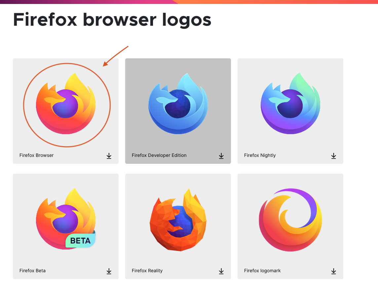Download the Firefox Developer Edition logo
The image size is (378, 292).
(221, 156)
